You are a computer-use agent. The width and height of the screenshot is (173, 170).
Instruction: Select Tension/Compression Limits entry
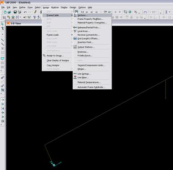point(92,65)
